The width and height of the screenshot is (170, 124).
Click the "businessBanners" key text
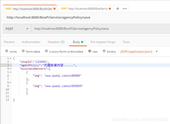(33, 69)
